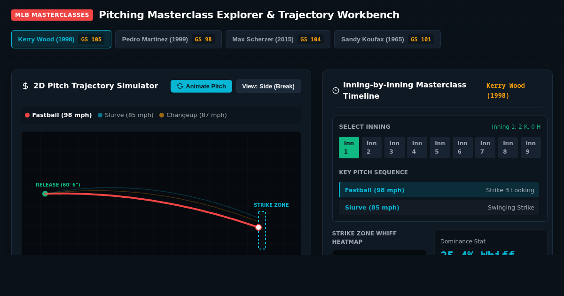This screenshot has height=296, width=564.
Task: Toggle the View: Side (Break) button
Action: click(x=268, y=86)
